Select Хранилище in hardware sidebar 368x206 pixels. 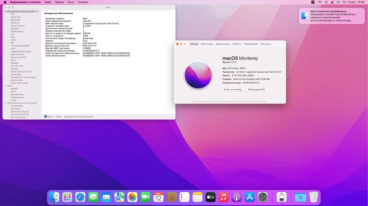(17, 80)
